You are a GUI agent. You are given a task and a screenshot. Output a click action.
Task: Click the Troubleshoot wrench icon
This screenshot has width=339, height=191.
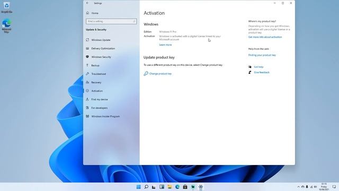(87, 74)
